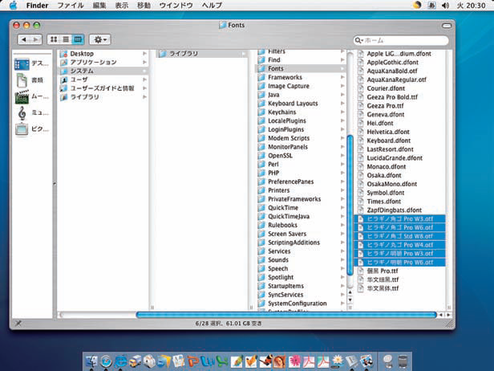494x371 pixels.
Task: Open the Venus face icon in Dock
Action: click(279, 361)
